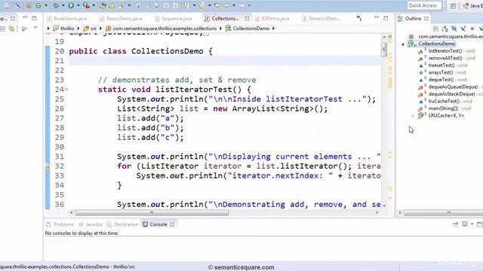Image resolution: width=483 pixels, height=271 pixels.
Task: Maximize the left Package Explorer panel
Action: [34, 18]
